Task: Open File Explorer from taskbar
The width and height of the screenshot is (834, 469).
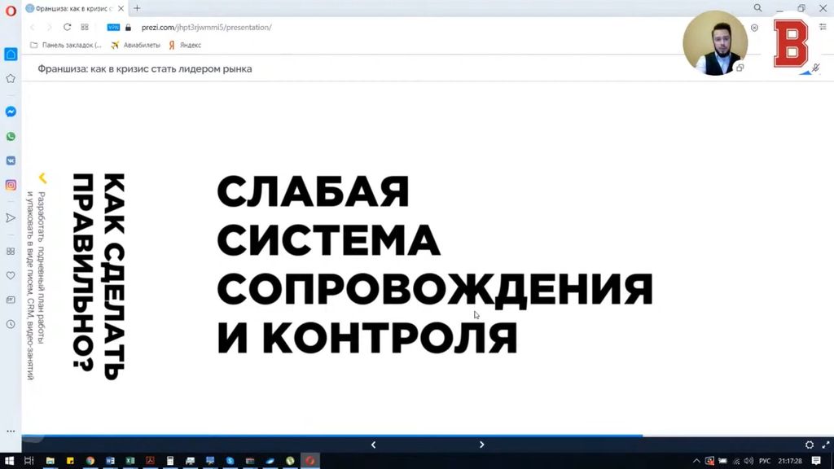Action: pos(50,461)
